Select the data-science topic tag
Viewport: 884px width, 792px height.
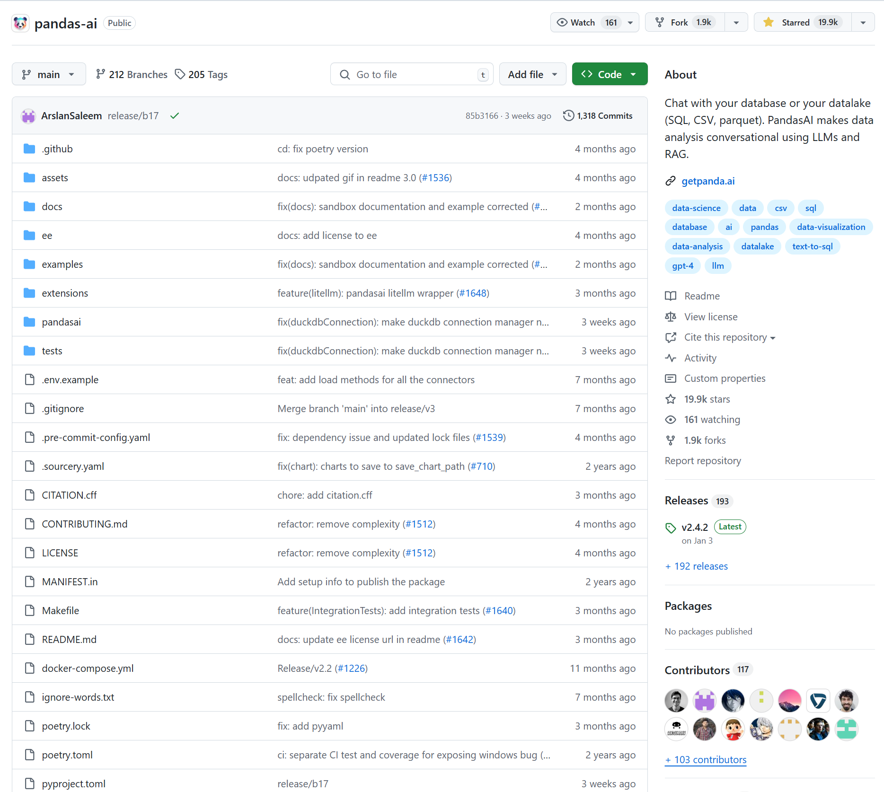pos(696,208)
